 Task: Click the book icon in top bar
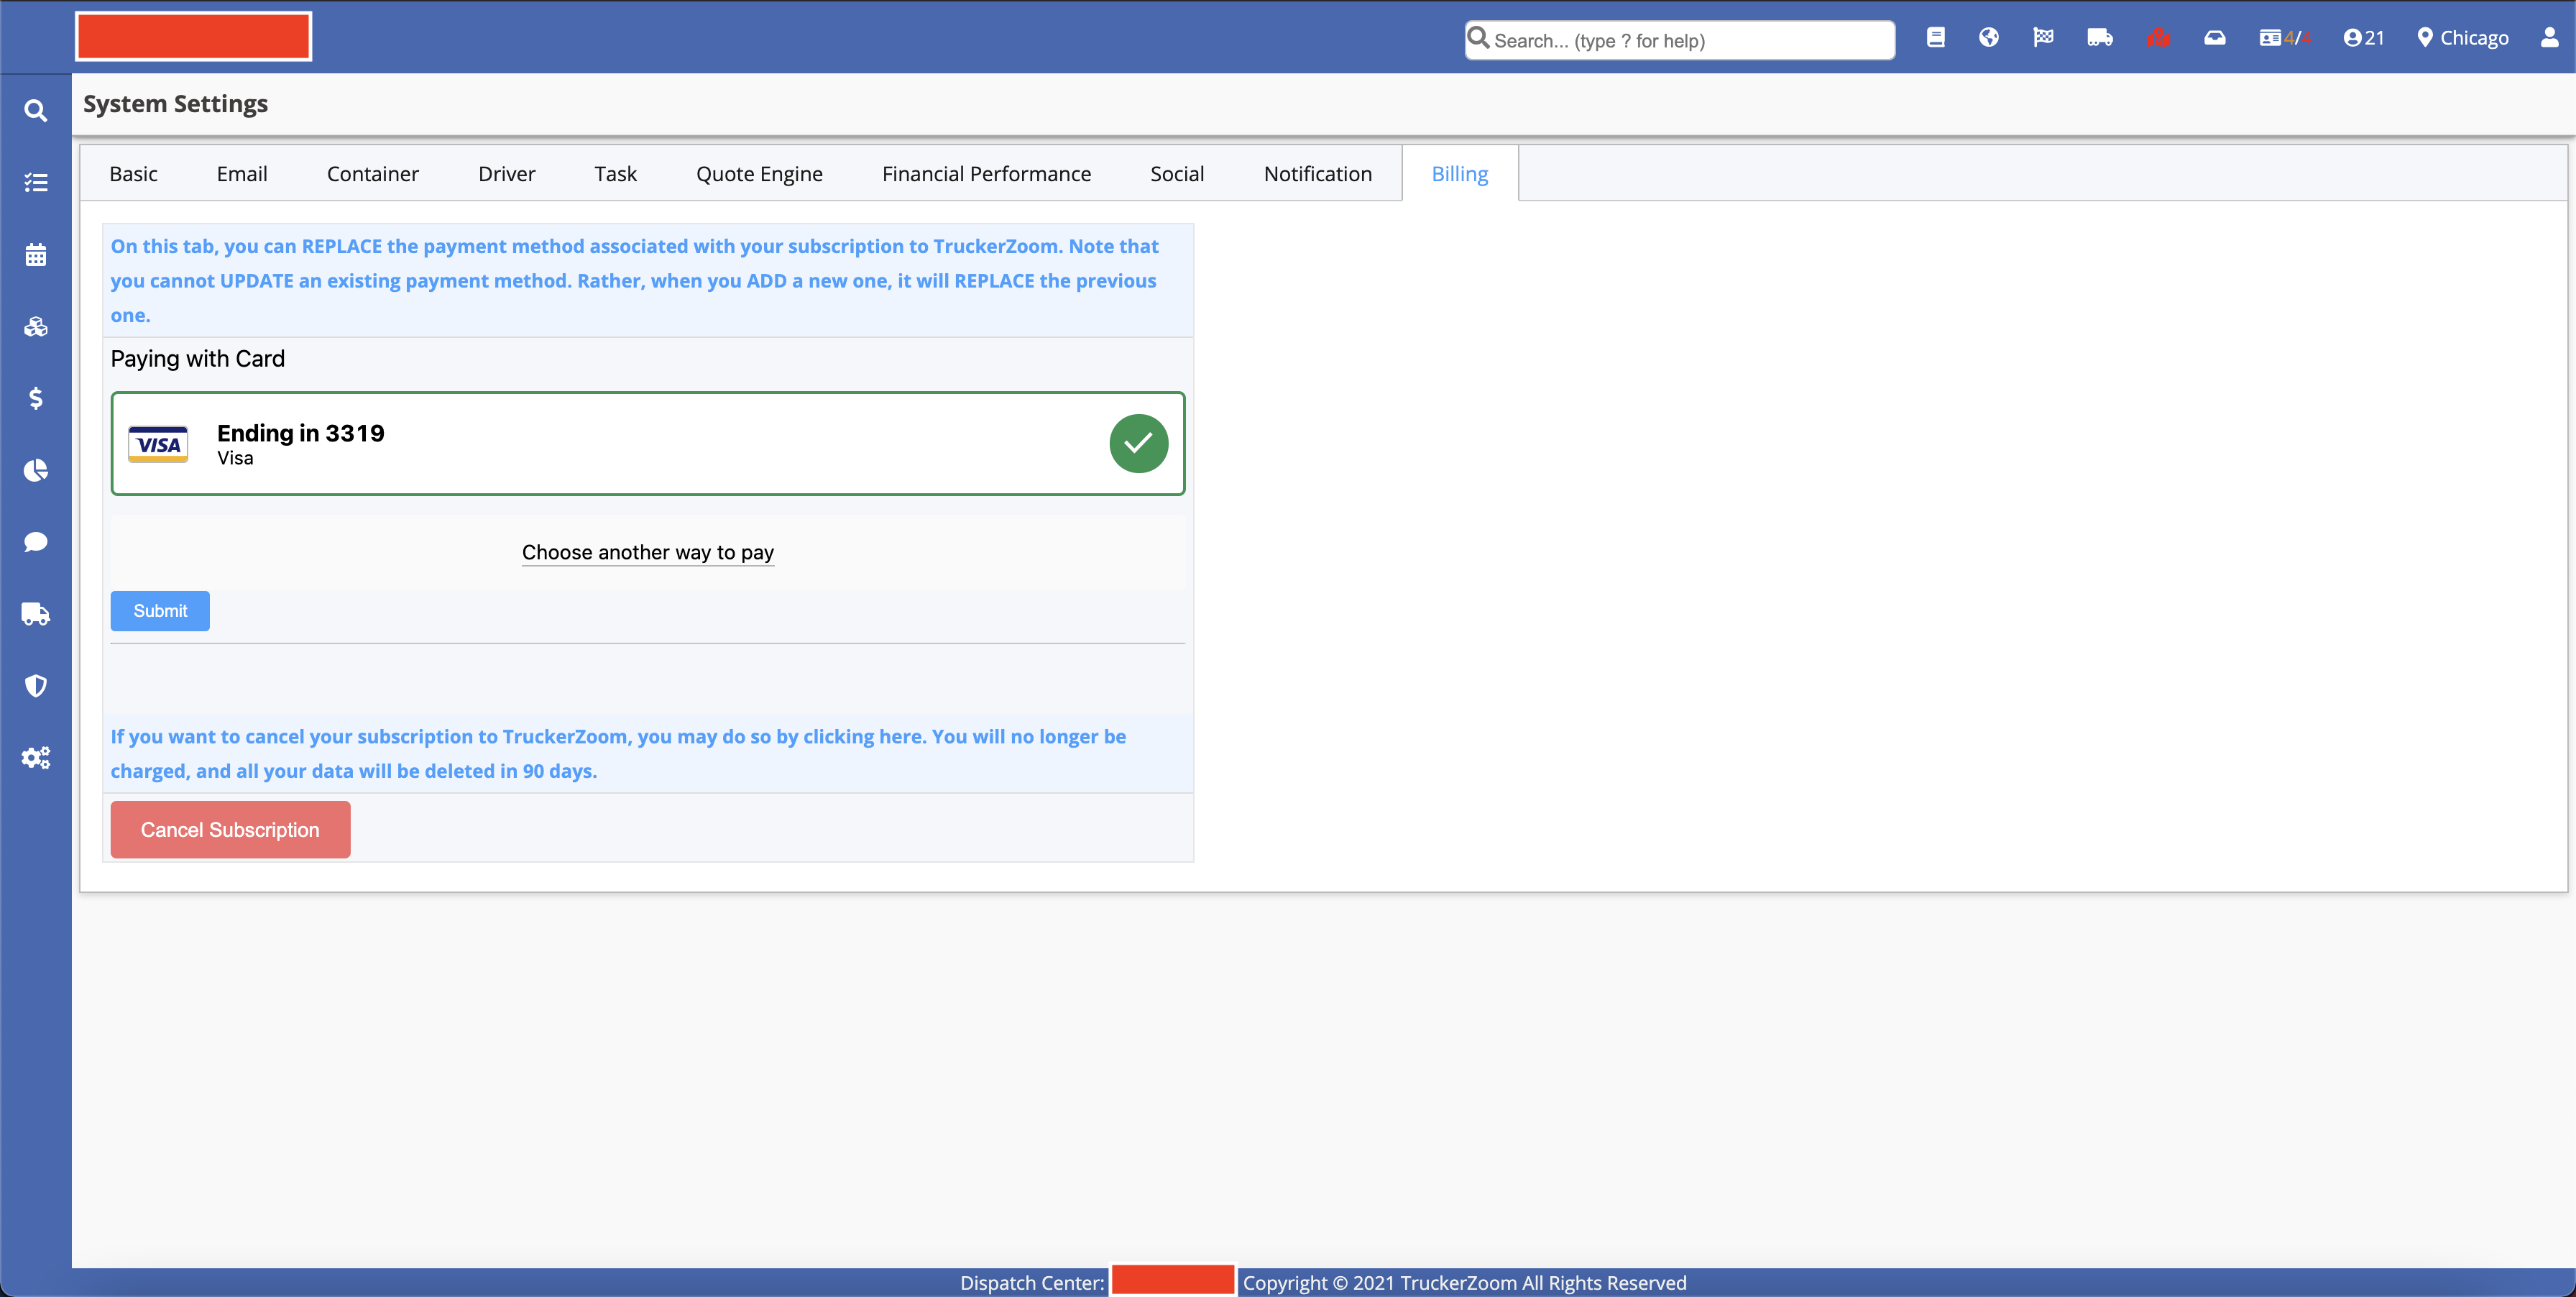pos(1935,38)
